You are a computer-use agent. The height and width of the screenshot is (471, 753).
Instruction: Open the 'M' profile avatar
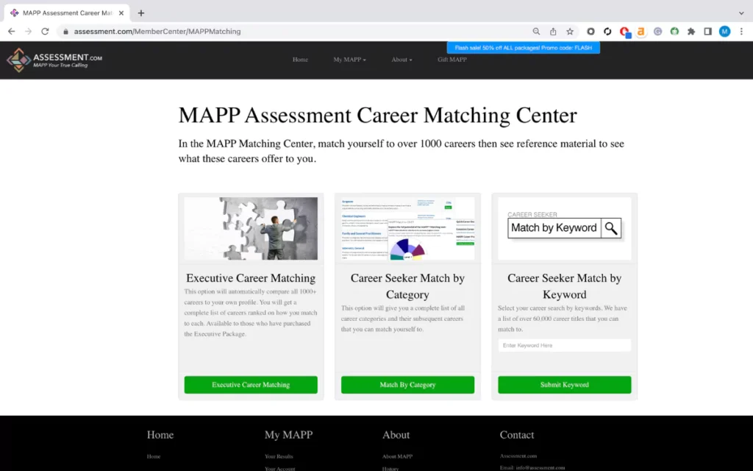coord(724,31)
